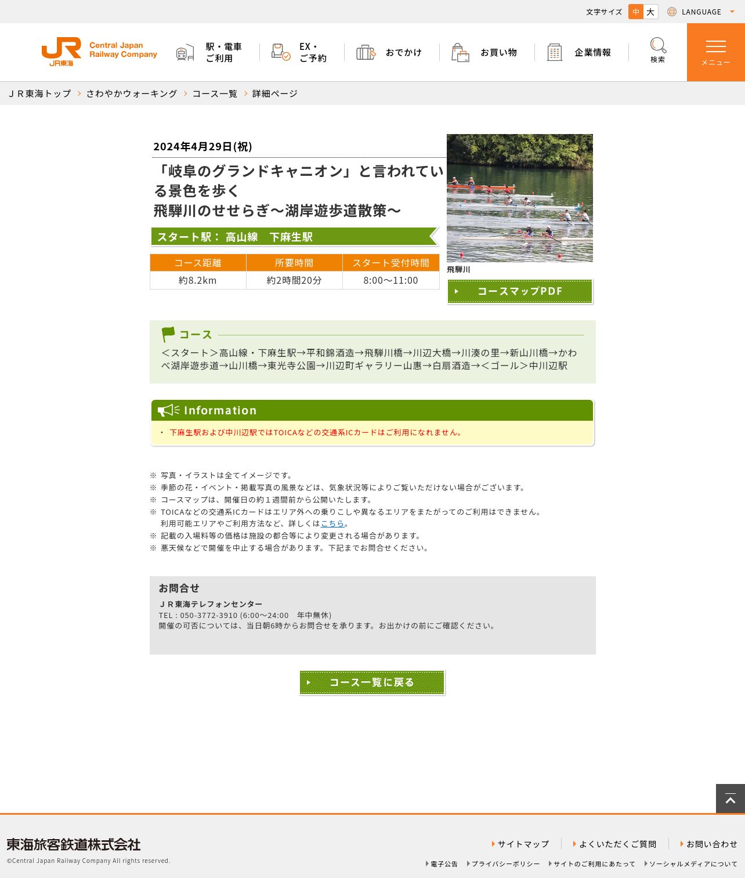Open お買い物 menu
This screenshot has height=878, width=745.
pyautogui.click(x=498, y=52)
